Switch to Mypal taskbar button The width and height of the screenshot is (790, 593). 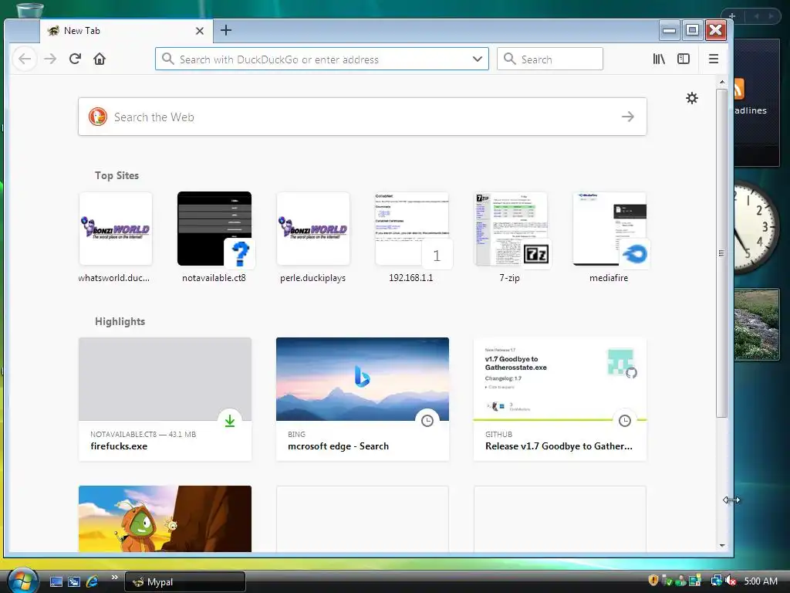pos(185,582)
